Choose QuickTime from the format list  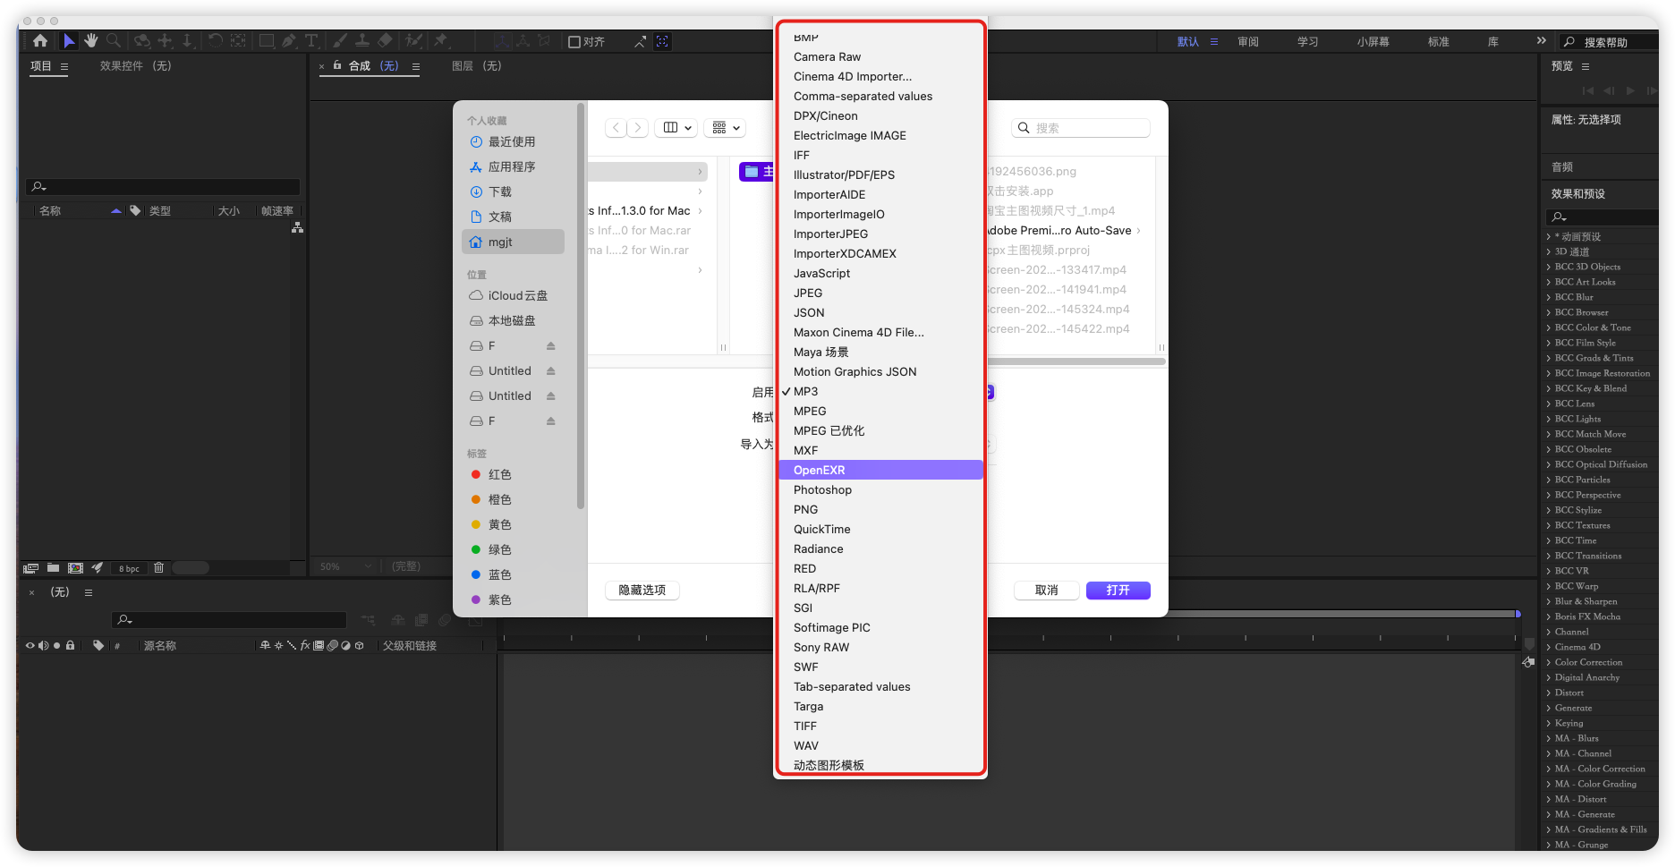pos(881,529)
